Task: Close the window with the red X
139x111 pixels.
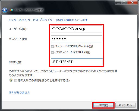Action: (x=132, y=2)
